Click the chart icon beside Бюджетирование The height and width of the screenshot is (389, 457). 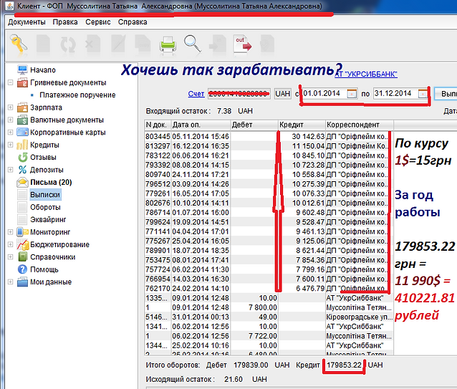coord(23,244)
